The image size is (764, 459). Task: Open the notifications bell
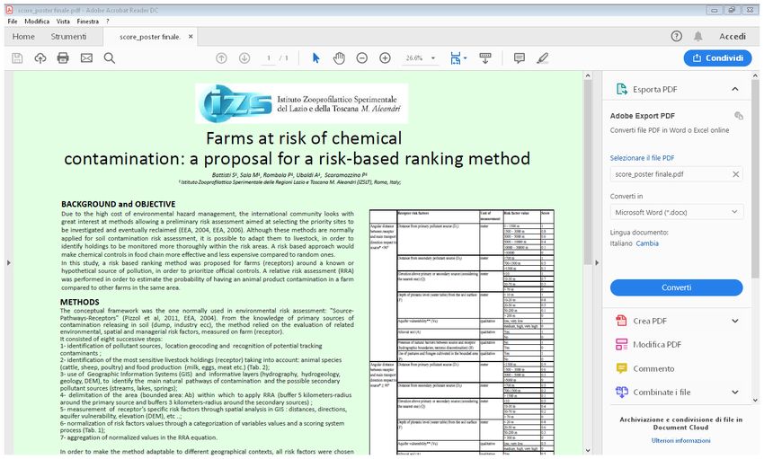point(698,36)
